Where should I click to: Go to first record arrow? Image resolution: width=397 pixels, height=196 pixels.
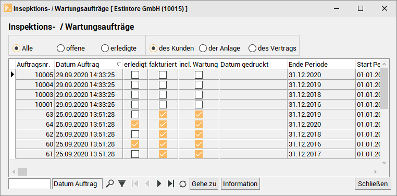pyautogui.click(x=135, y=183)
